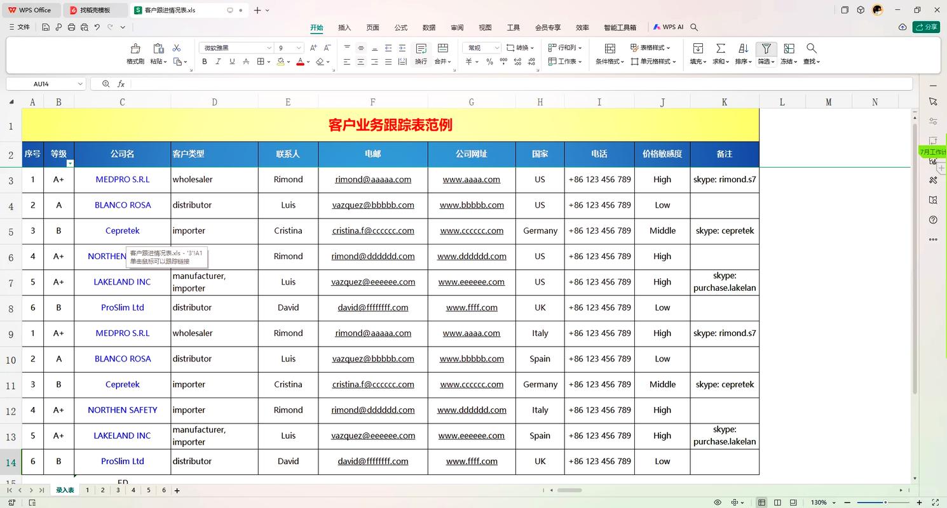Click the Merge cells (合并) icon
The height and width of the screenshot is (508, 947).
tap(443, 48)
